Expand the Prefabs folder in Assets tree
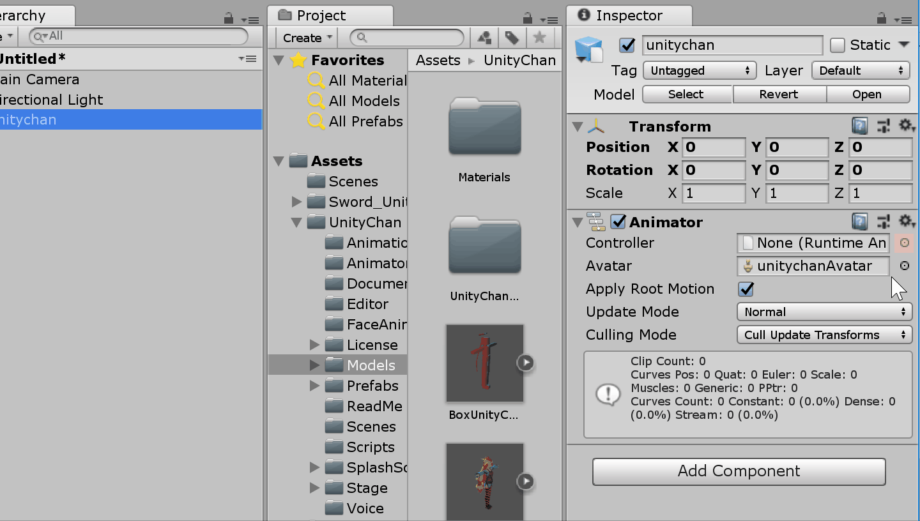920x521 pixels. pyautogui.click(x=314, y=386)
